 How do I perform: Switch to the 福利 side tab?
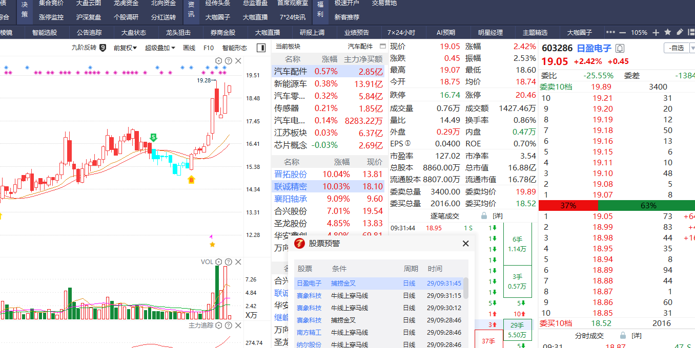(320, 9)
